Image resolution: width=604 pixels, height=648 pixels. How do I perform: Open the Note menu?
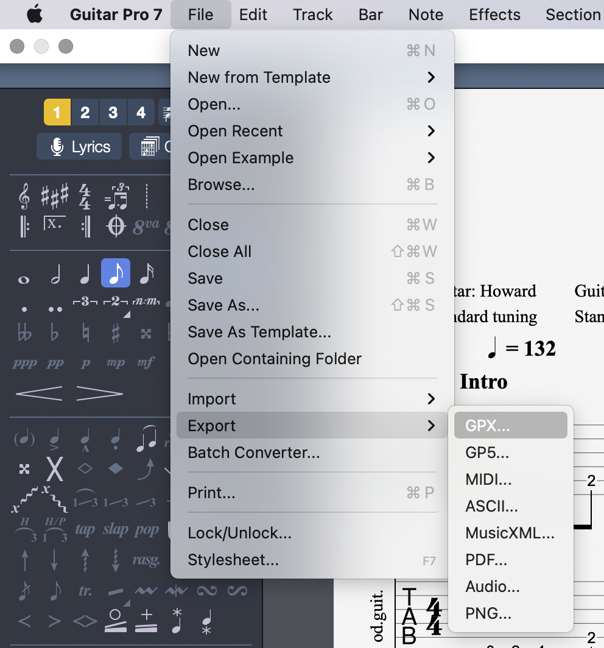pyautogui.click(x=426, y=15)
